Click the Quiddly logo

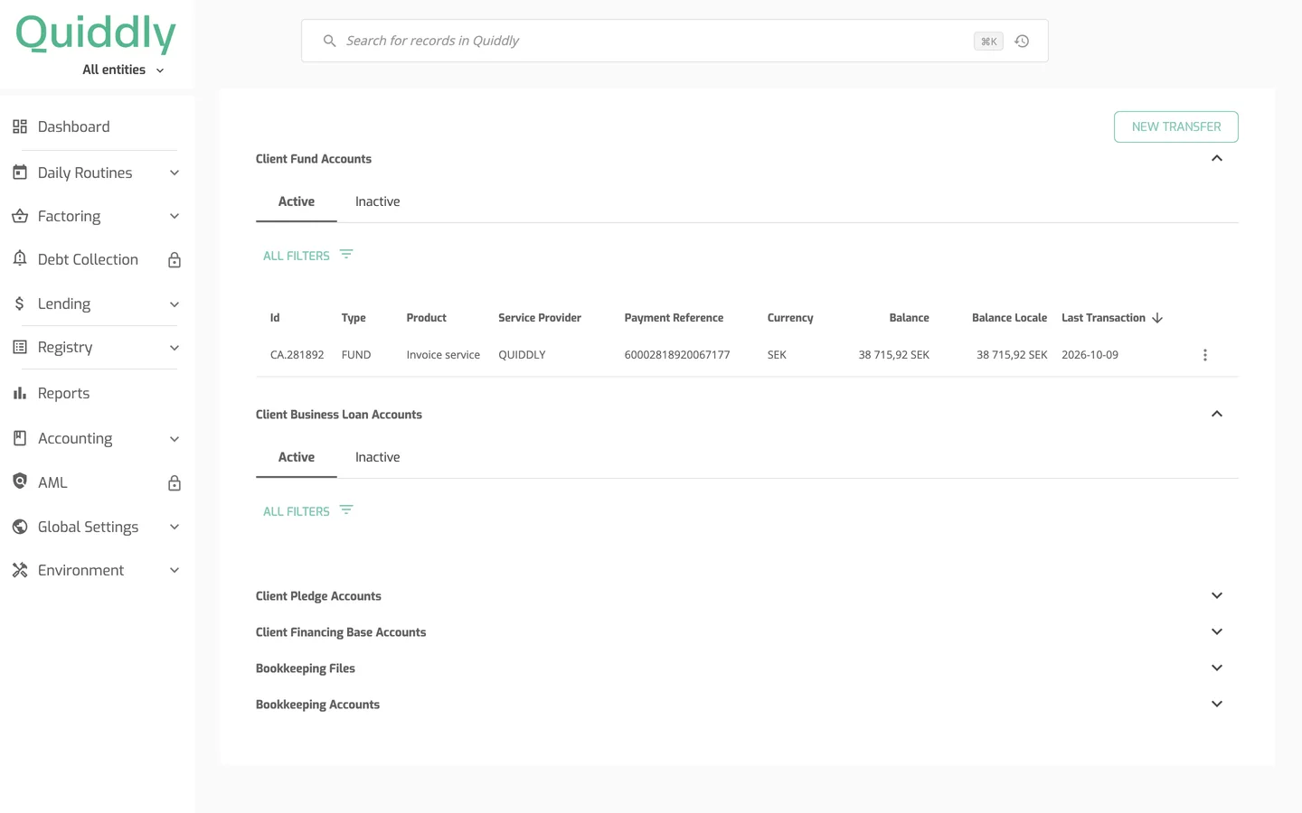tap(96, 33)
